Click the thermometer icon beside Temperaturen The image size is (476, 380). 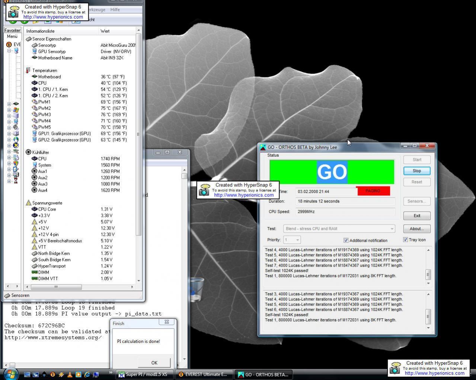click(28, 70)
